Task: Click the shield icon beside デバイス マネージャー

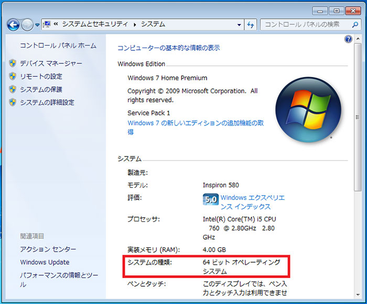Action: click(13, 63)
